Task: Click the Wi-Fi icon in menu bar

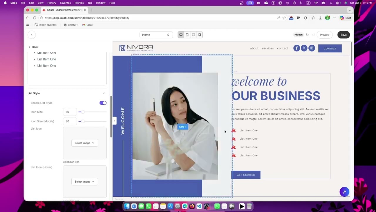Action: click(x=316, y=3)
